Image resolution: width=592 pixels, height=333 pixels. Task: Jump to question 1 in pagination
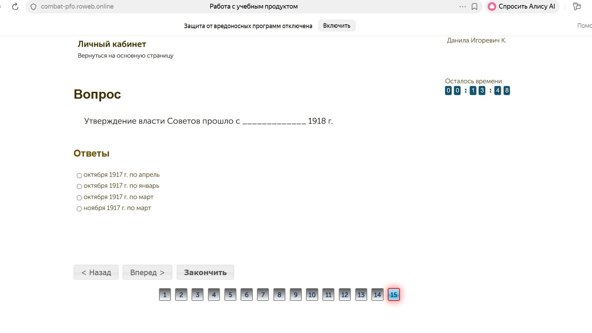165,295
